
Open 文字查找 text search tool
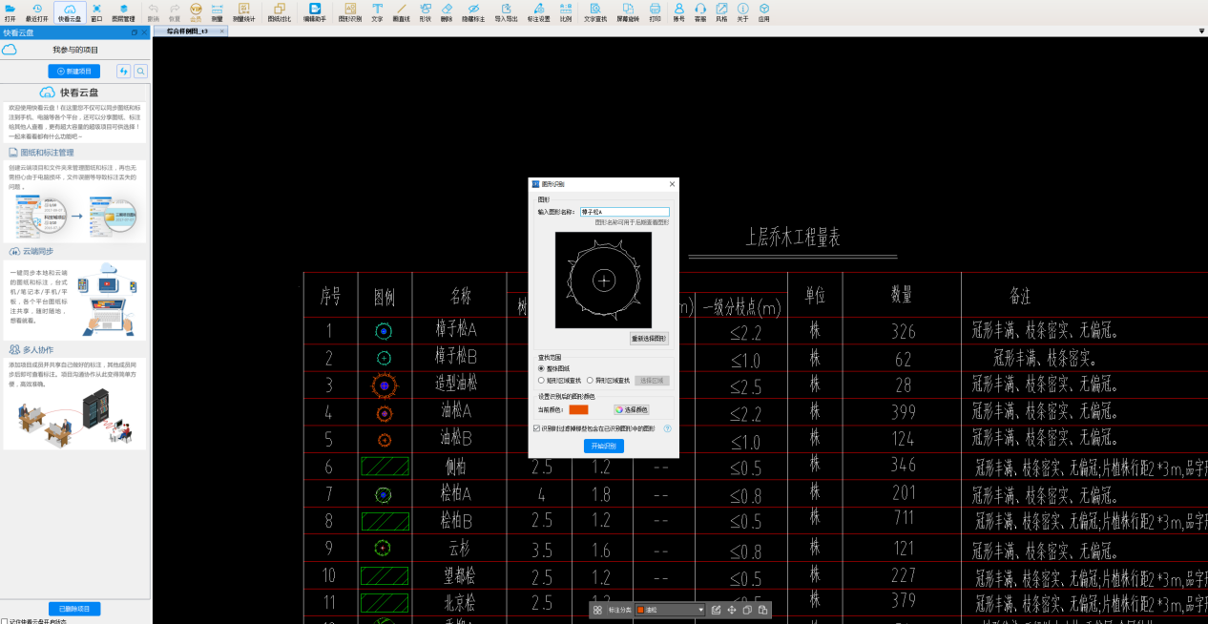coord(595,11)
